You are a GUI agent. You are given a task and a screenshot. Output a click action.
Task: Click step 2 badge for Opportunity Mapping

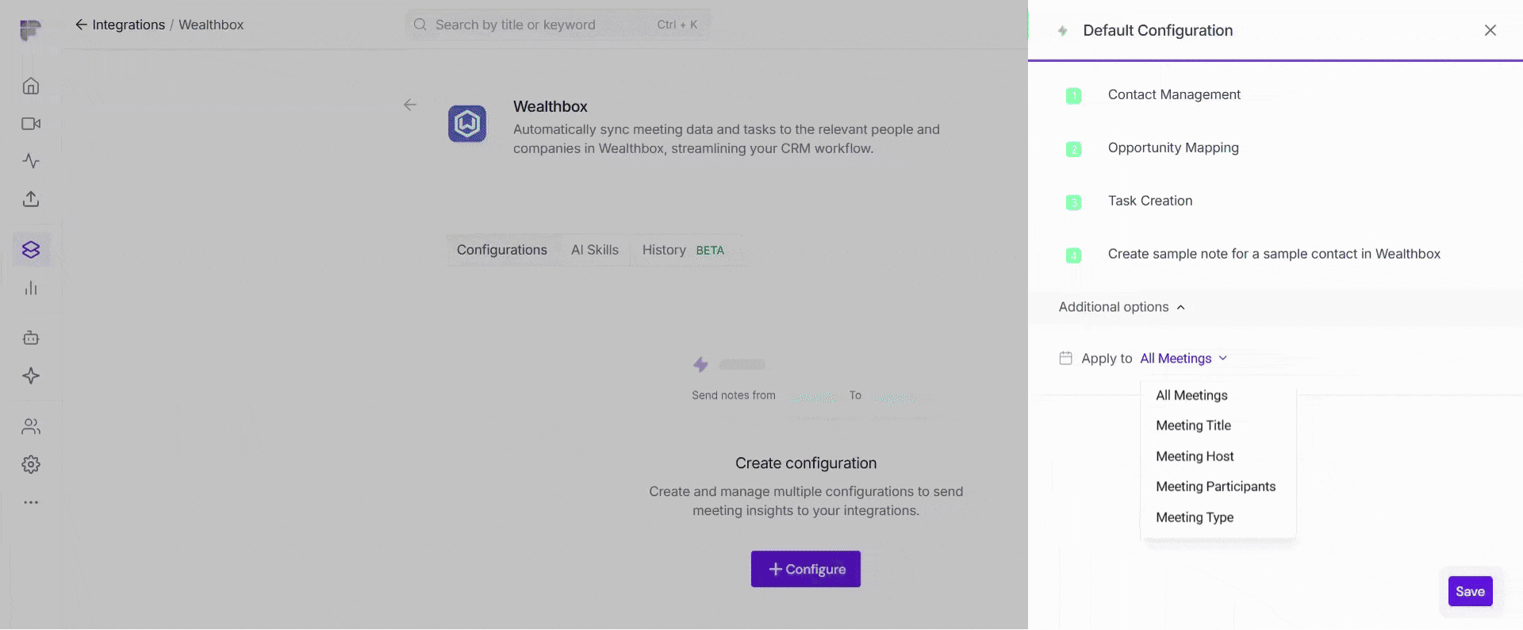pos(1073,149)
